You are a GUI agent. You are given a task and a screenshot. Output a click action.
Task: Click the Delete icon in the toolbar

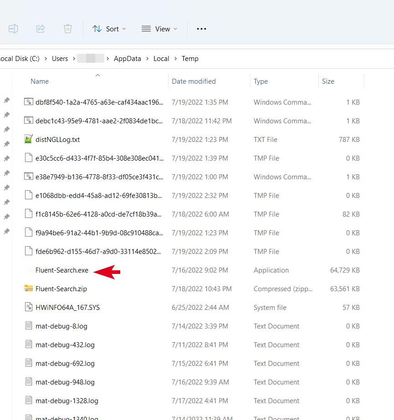pyautogui.click(x=67, y=28)
